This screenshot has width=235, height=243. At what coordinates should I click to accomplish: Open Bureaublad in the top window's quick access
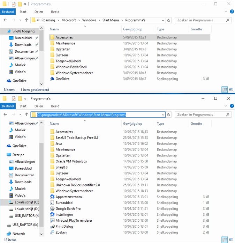tap(23, 38)
